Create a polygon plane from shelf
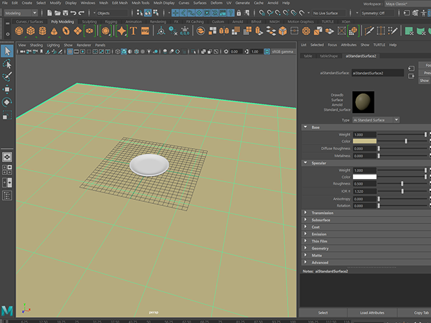The image size is (431, 323). point(78,31)
